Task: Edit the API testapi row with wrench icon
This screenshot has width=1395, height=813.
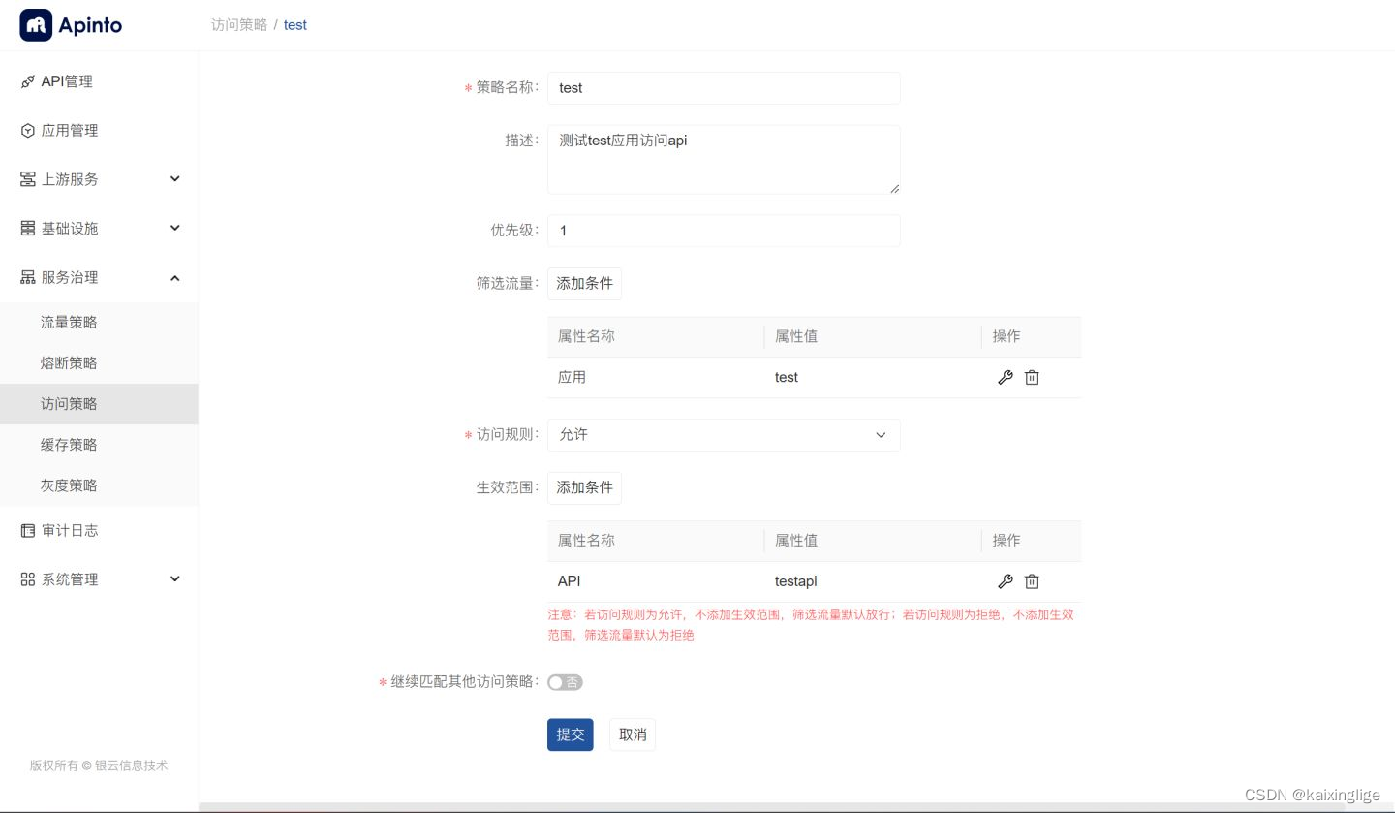Action: [1005, 581]
